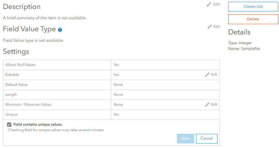Delete the SampleNo field
The height and width of the screenshot is (148, 279).
click(253, 19)
